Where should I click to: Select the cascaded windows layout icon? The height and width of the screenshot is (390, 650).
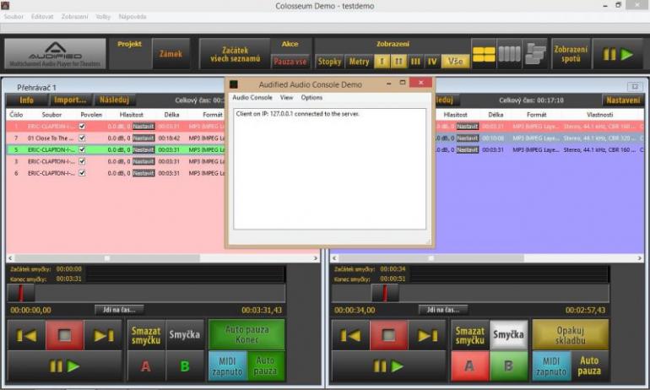click(535, 54)
